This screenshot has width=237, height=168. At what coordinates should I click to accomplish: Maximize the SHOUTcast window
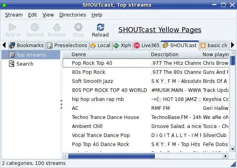pyautogui.click(x=223, y=5)
